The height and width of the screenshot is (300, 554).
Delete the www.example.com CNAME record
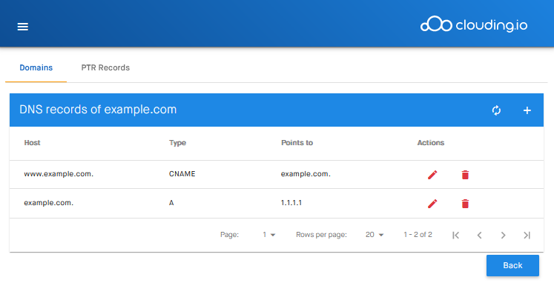(x=465, y=175)
